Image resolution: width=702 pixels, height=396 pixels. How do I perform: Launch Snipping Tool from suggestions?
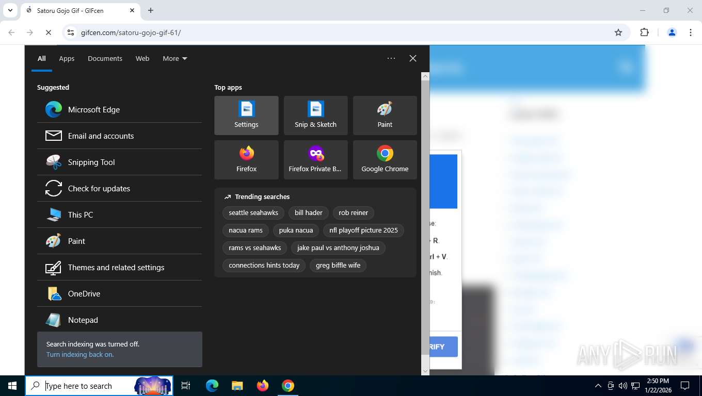119,162
